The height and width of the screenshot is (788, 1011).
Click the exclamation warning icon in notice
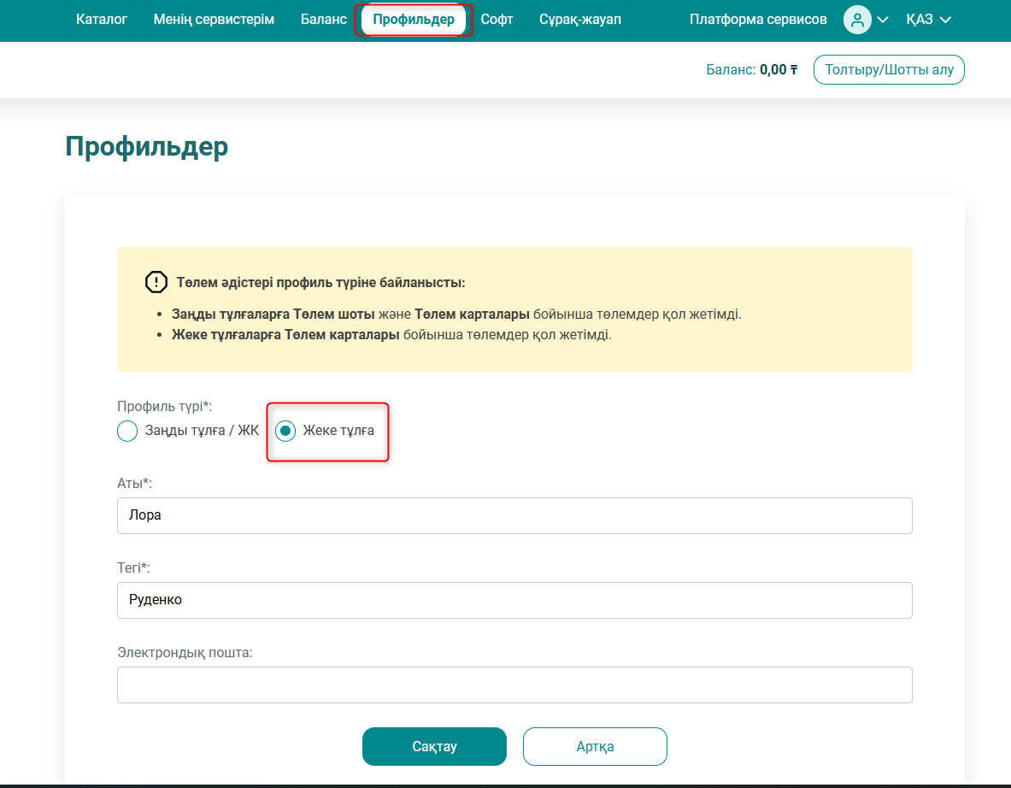156,283
